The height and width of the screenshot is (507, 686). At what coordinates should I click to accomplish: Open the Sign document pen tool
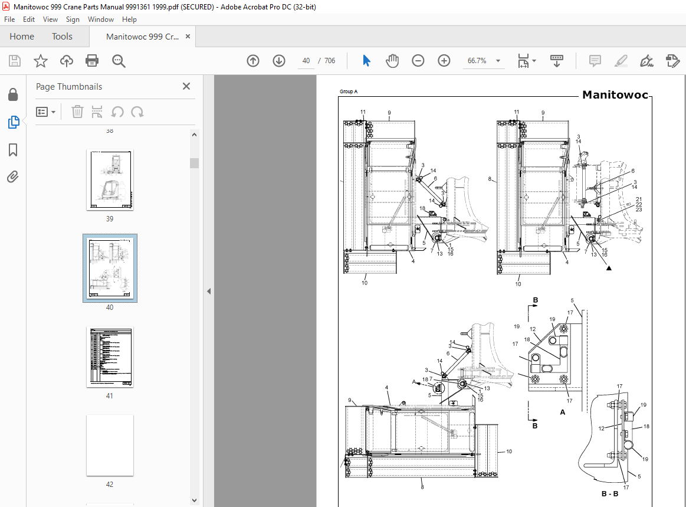[646, 61]
